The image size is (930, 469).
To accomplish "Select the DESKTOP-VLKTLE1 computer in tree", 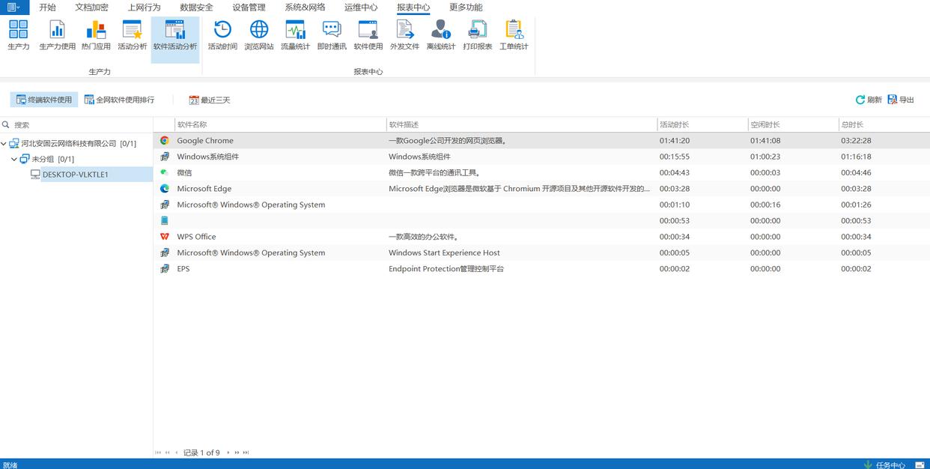I will click(75, 175).
